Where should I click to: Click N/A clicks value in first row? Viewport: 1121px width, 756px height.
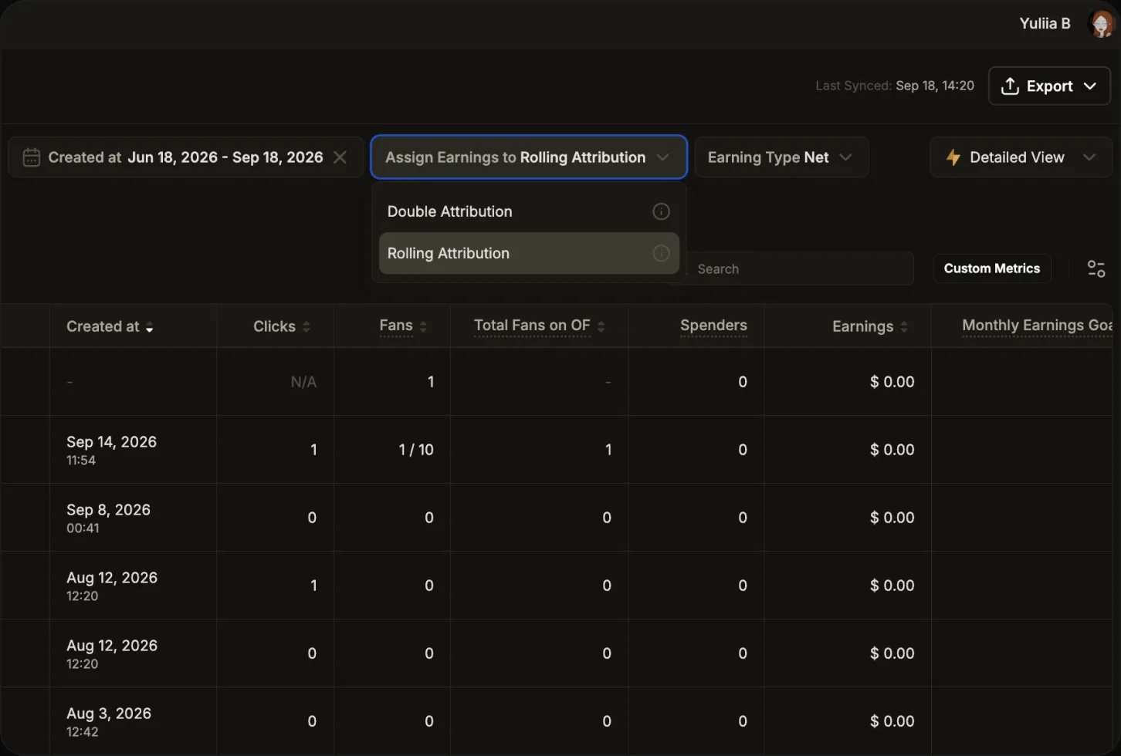[303, 382]
